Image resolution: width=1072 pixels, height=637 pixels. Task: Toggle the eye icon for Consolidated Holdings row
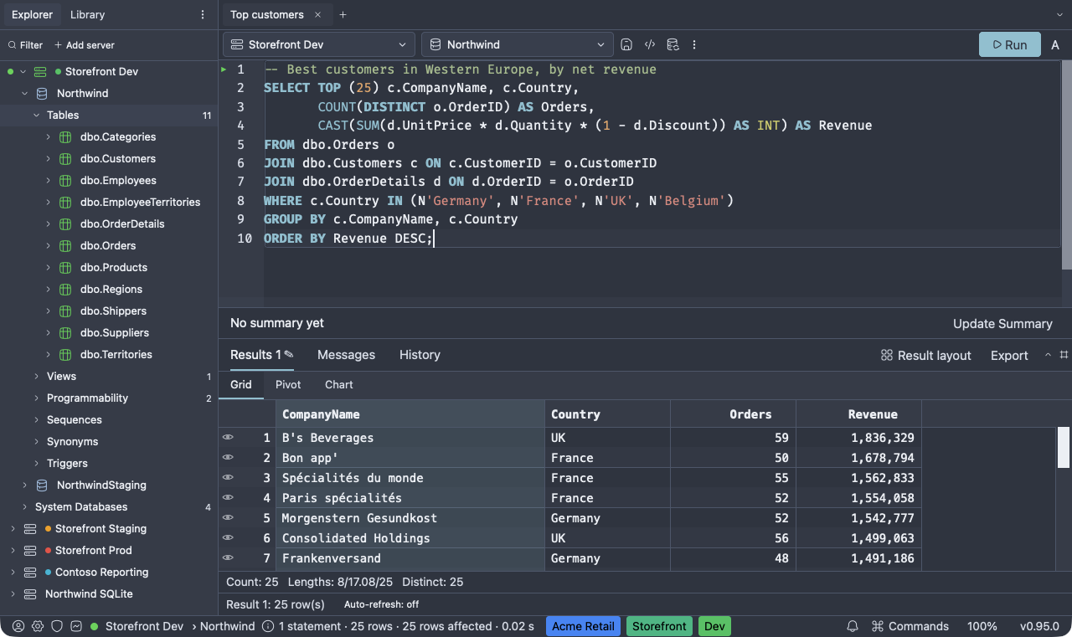(227, 537)
